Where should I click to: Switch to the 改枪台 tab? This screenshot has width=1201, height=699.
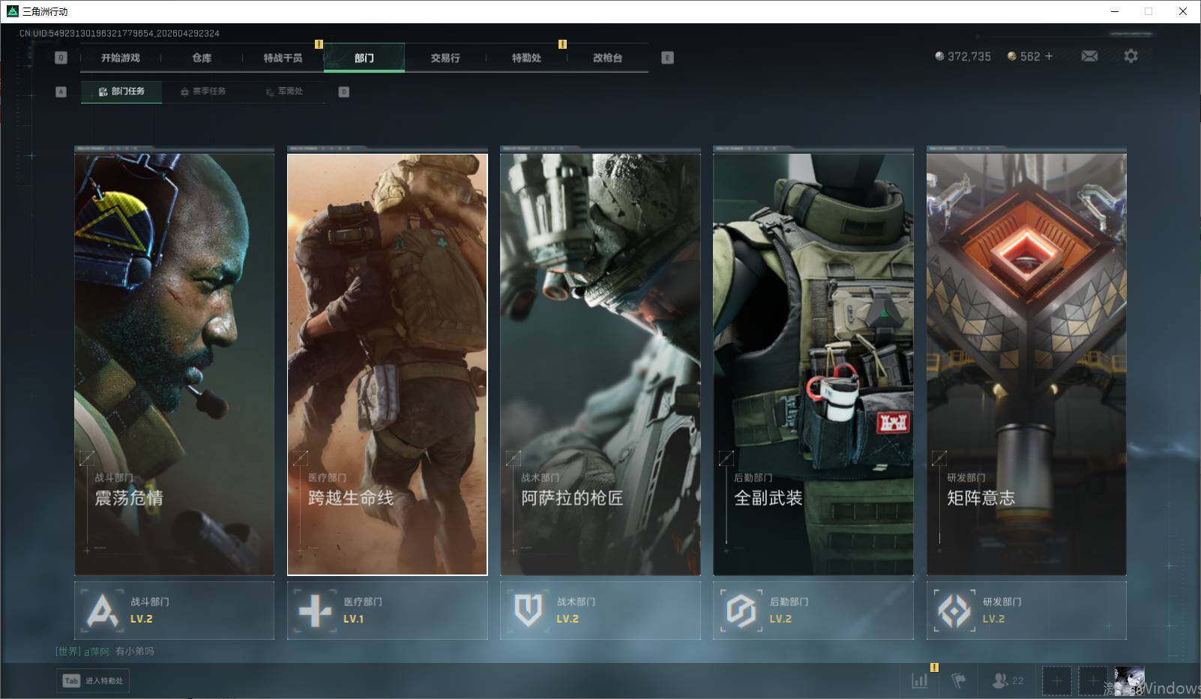[607, 58]
